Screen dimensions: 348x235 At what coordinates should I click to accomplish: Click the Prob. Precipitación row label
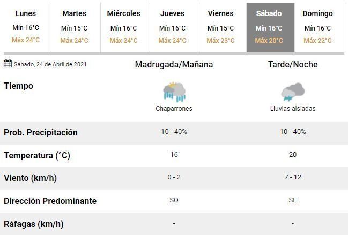point(41,133)
